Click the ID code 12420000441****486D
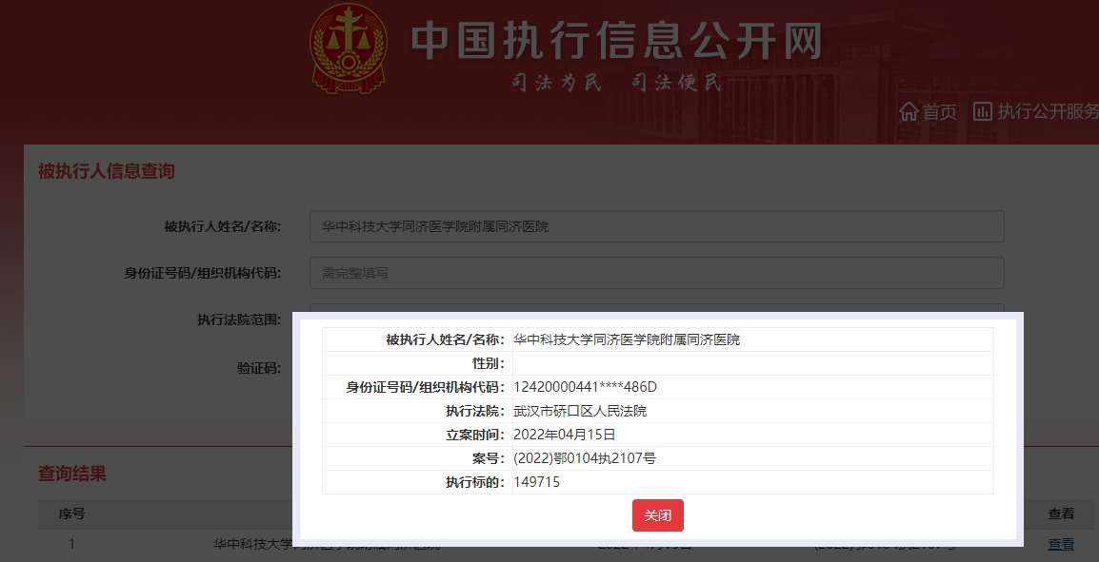1099x562 pixels. (x=585, y=387)
